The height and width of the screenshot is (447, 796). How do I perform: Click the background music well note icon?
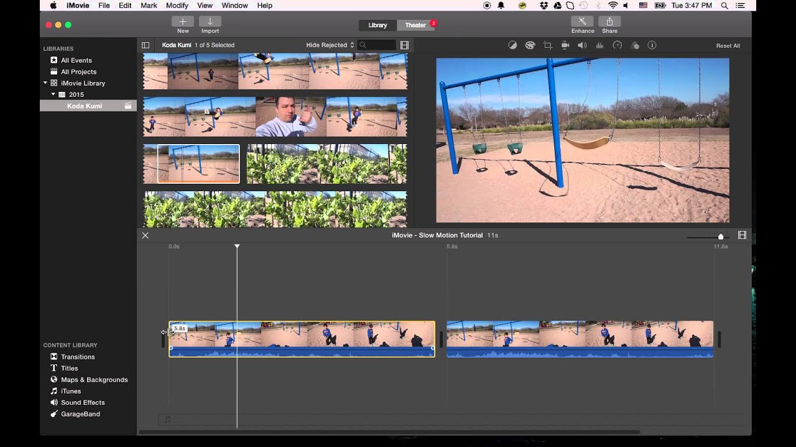tap(167, 420)
